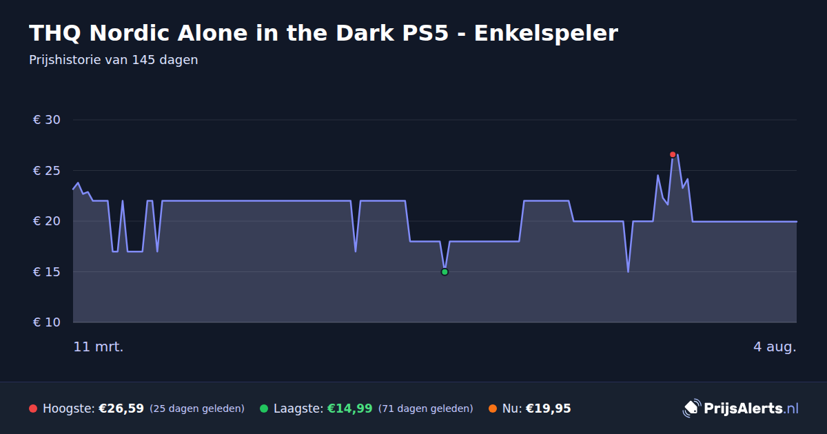This screenshot has width=827, height=434.
Task: Click the THQ Nordic Alone in the Dark title
Action: [x=323, y=33]
